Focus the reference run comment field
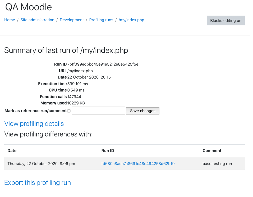This screenshot has height=197, width=253. [98, 111]
